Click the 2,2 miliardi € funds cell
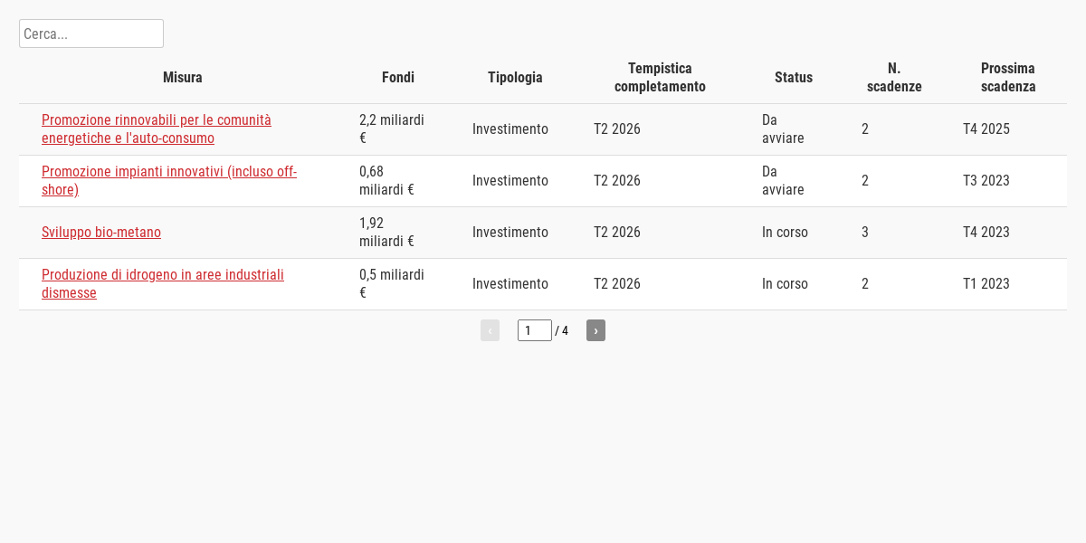 (x=391, y=129)
